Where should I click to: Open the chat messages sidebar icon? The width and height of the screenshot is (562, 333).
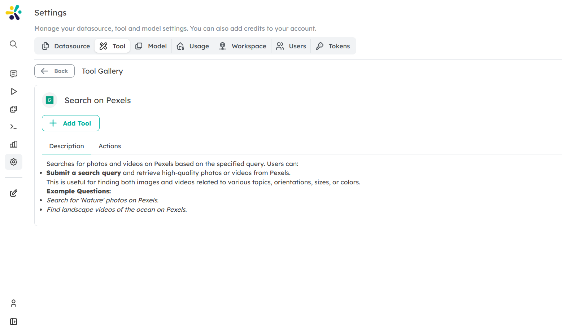pos(13,74)
